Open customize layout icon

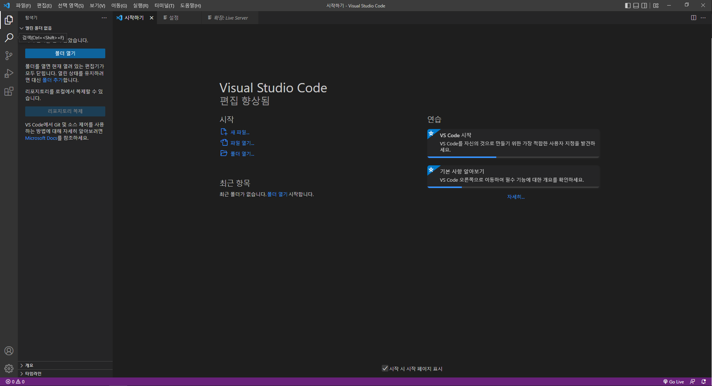(656, 6)
